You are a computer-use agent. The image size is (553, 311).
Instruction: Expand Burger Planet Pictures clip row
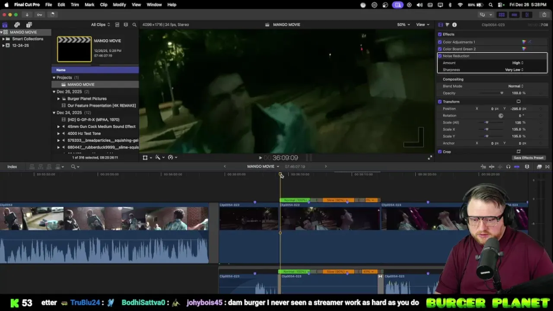click(x=59, y=98)
